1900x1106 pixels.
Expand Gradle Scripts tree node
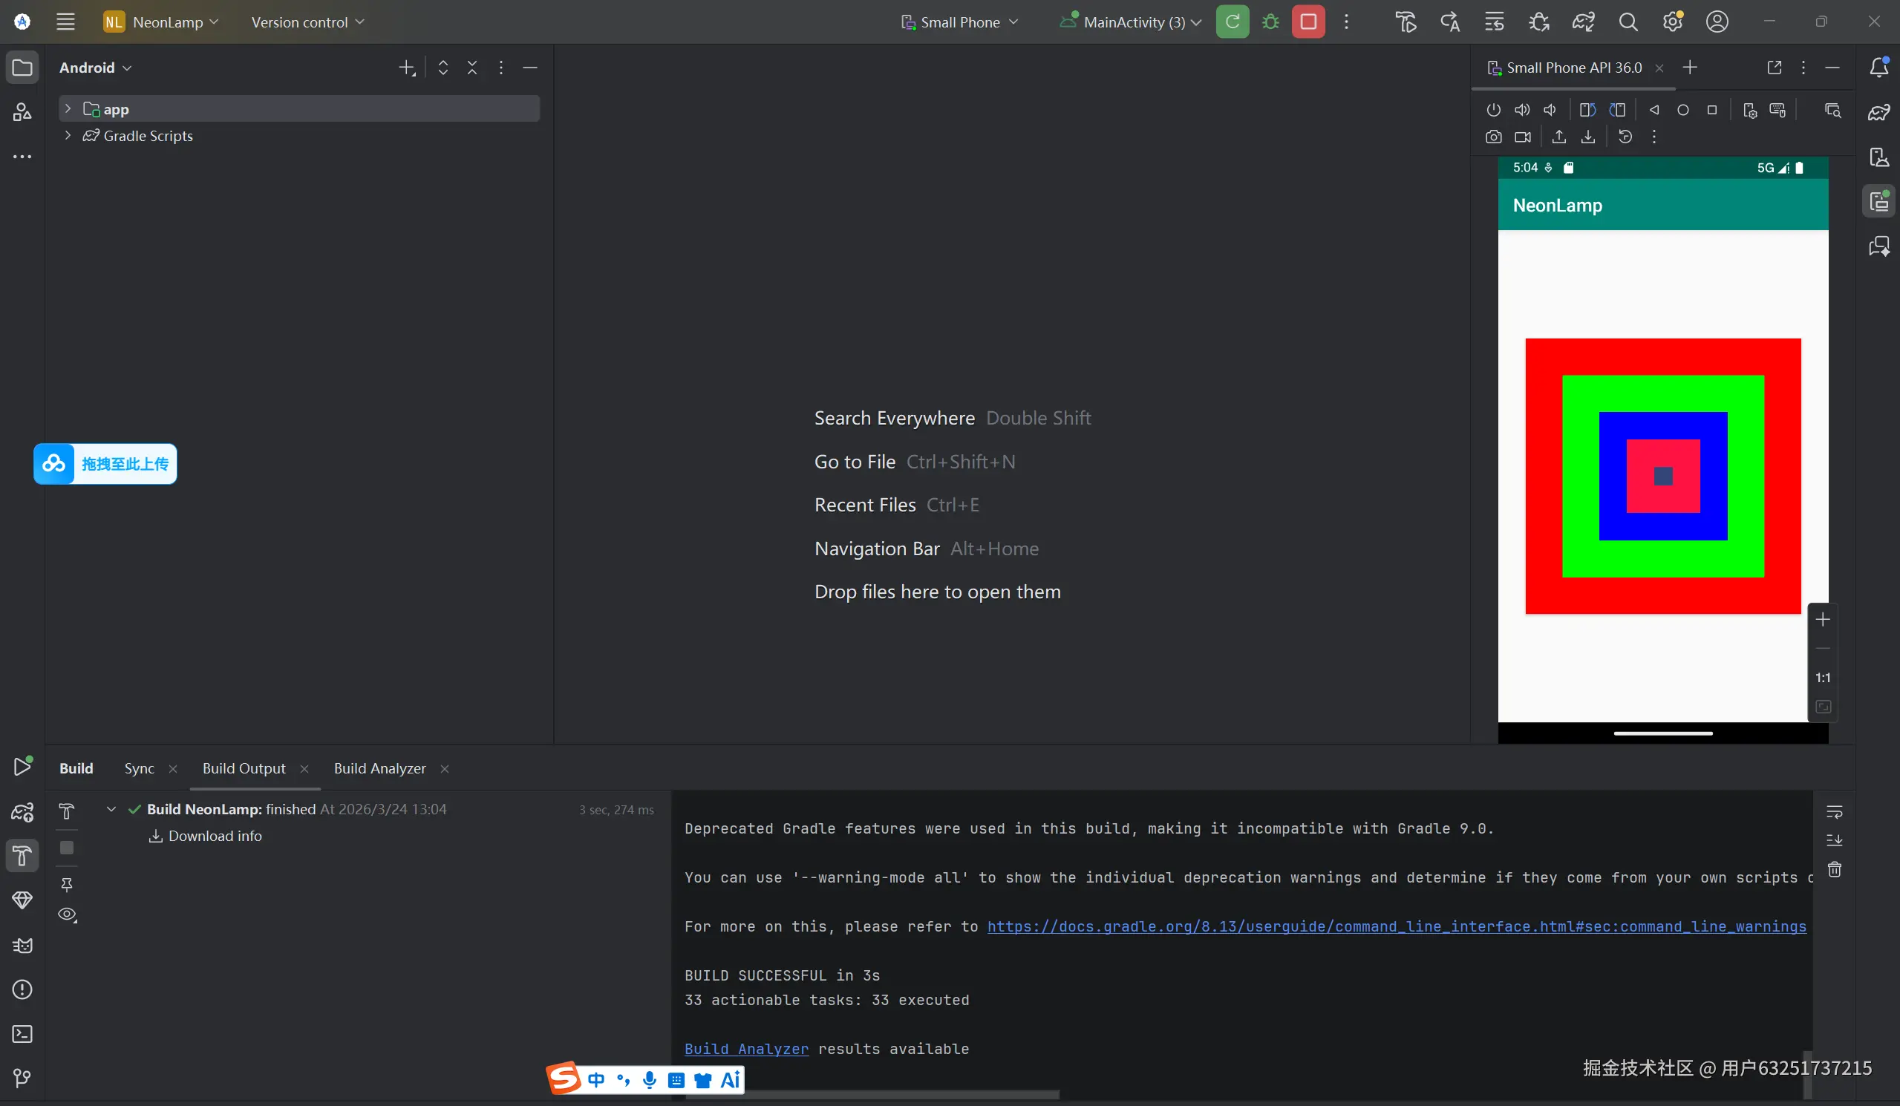(68, 136)
